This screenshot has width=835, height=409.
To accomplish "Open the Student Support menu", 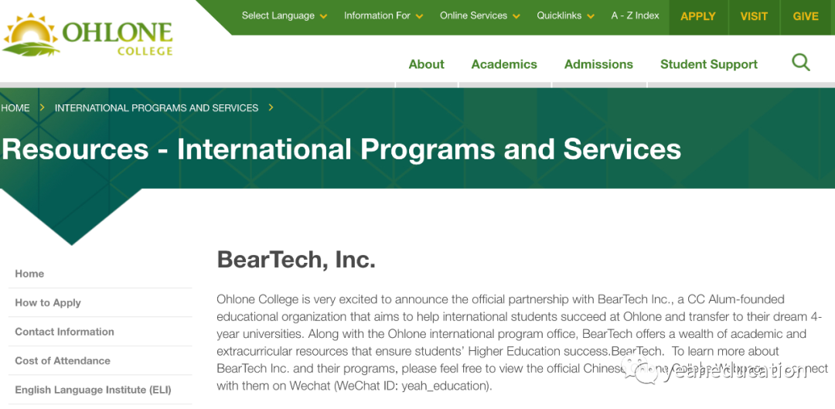I will [x=709, y=64].
